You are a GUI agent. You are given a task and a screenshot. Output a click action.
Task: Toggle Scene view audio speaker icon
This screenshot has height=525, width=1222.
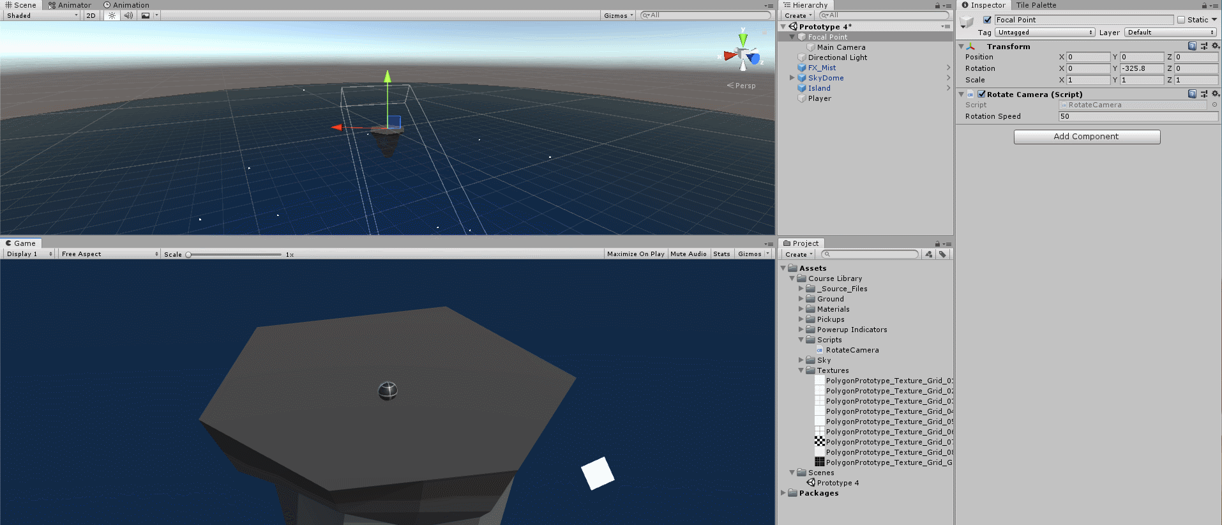click(x=128, y=15)
